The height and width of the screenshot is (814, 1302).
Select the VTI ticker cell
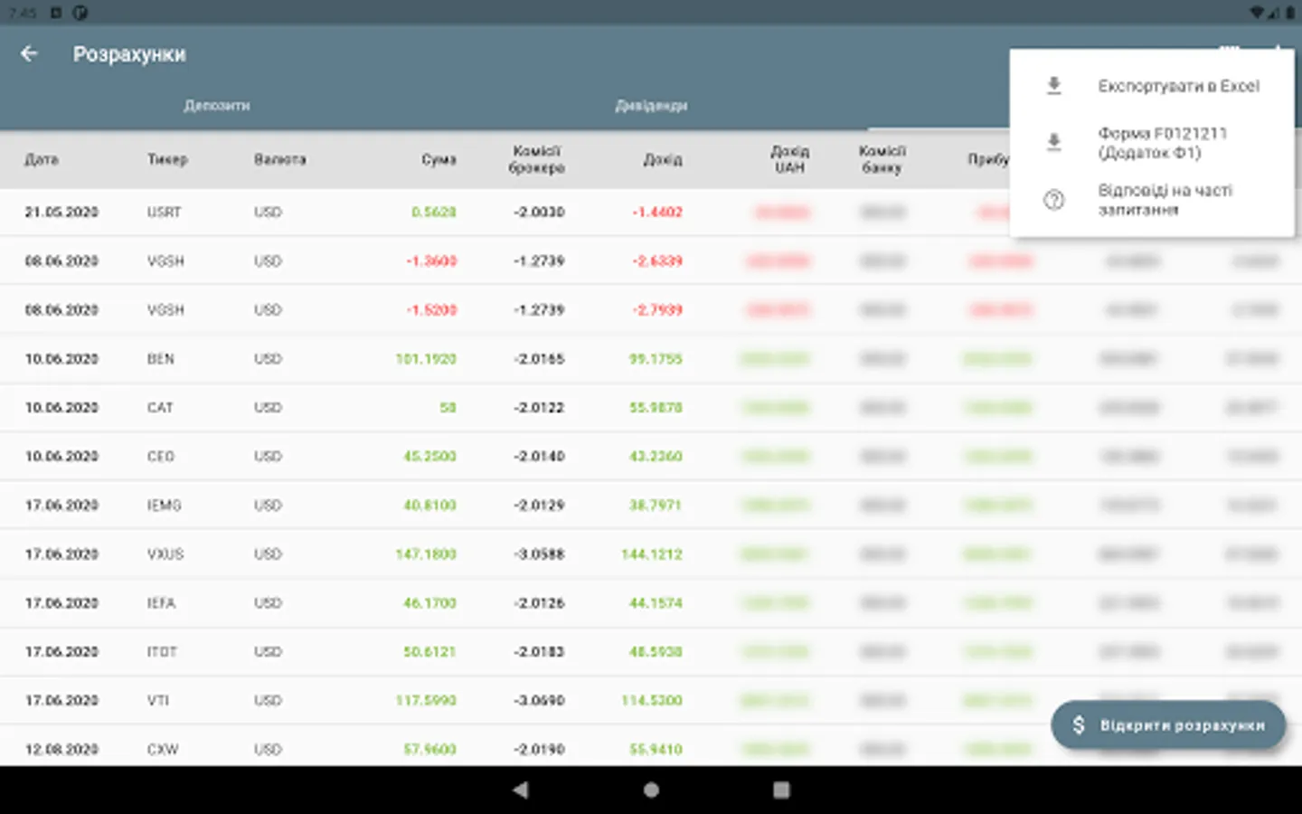pos(158,701)
